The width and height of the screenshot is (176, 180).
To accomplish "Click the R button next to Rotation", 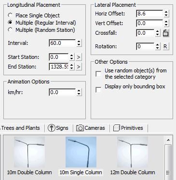I will [x=165, y=46].
